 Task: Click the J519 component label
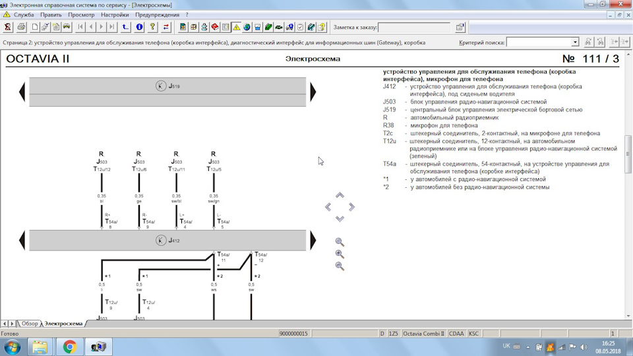tap(174, 86)
